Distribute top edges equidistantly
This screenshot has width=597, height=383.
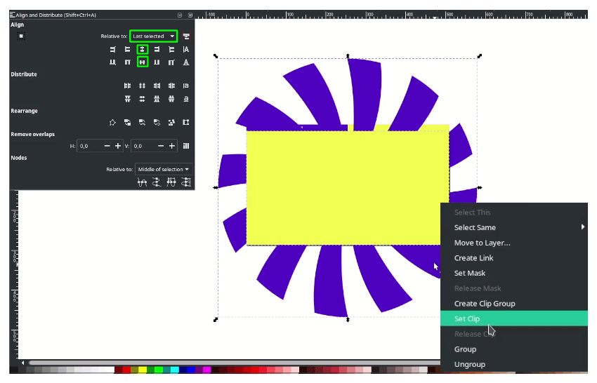tap(128, 99)
